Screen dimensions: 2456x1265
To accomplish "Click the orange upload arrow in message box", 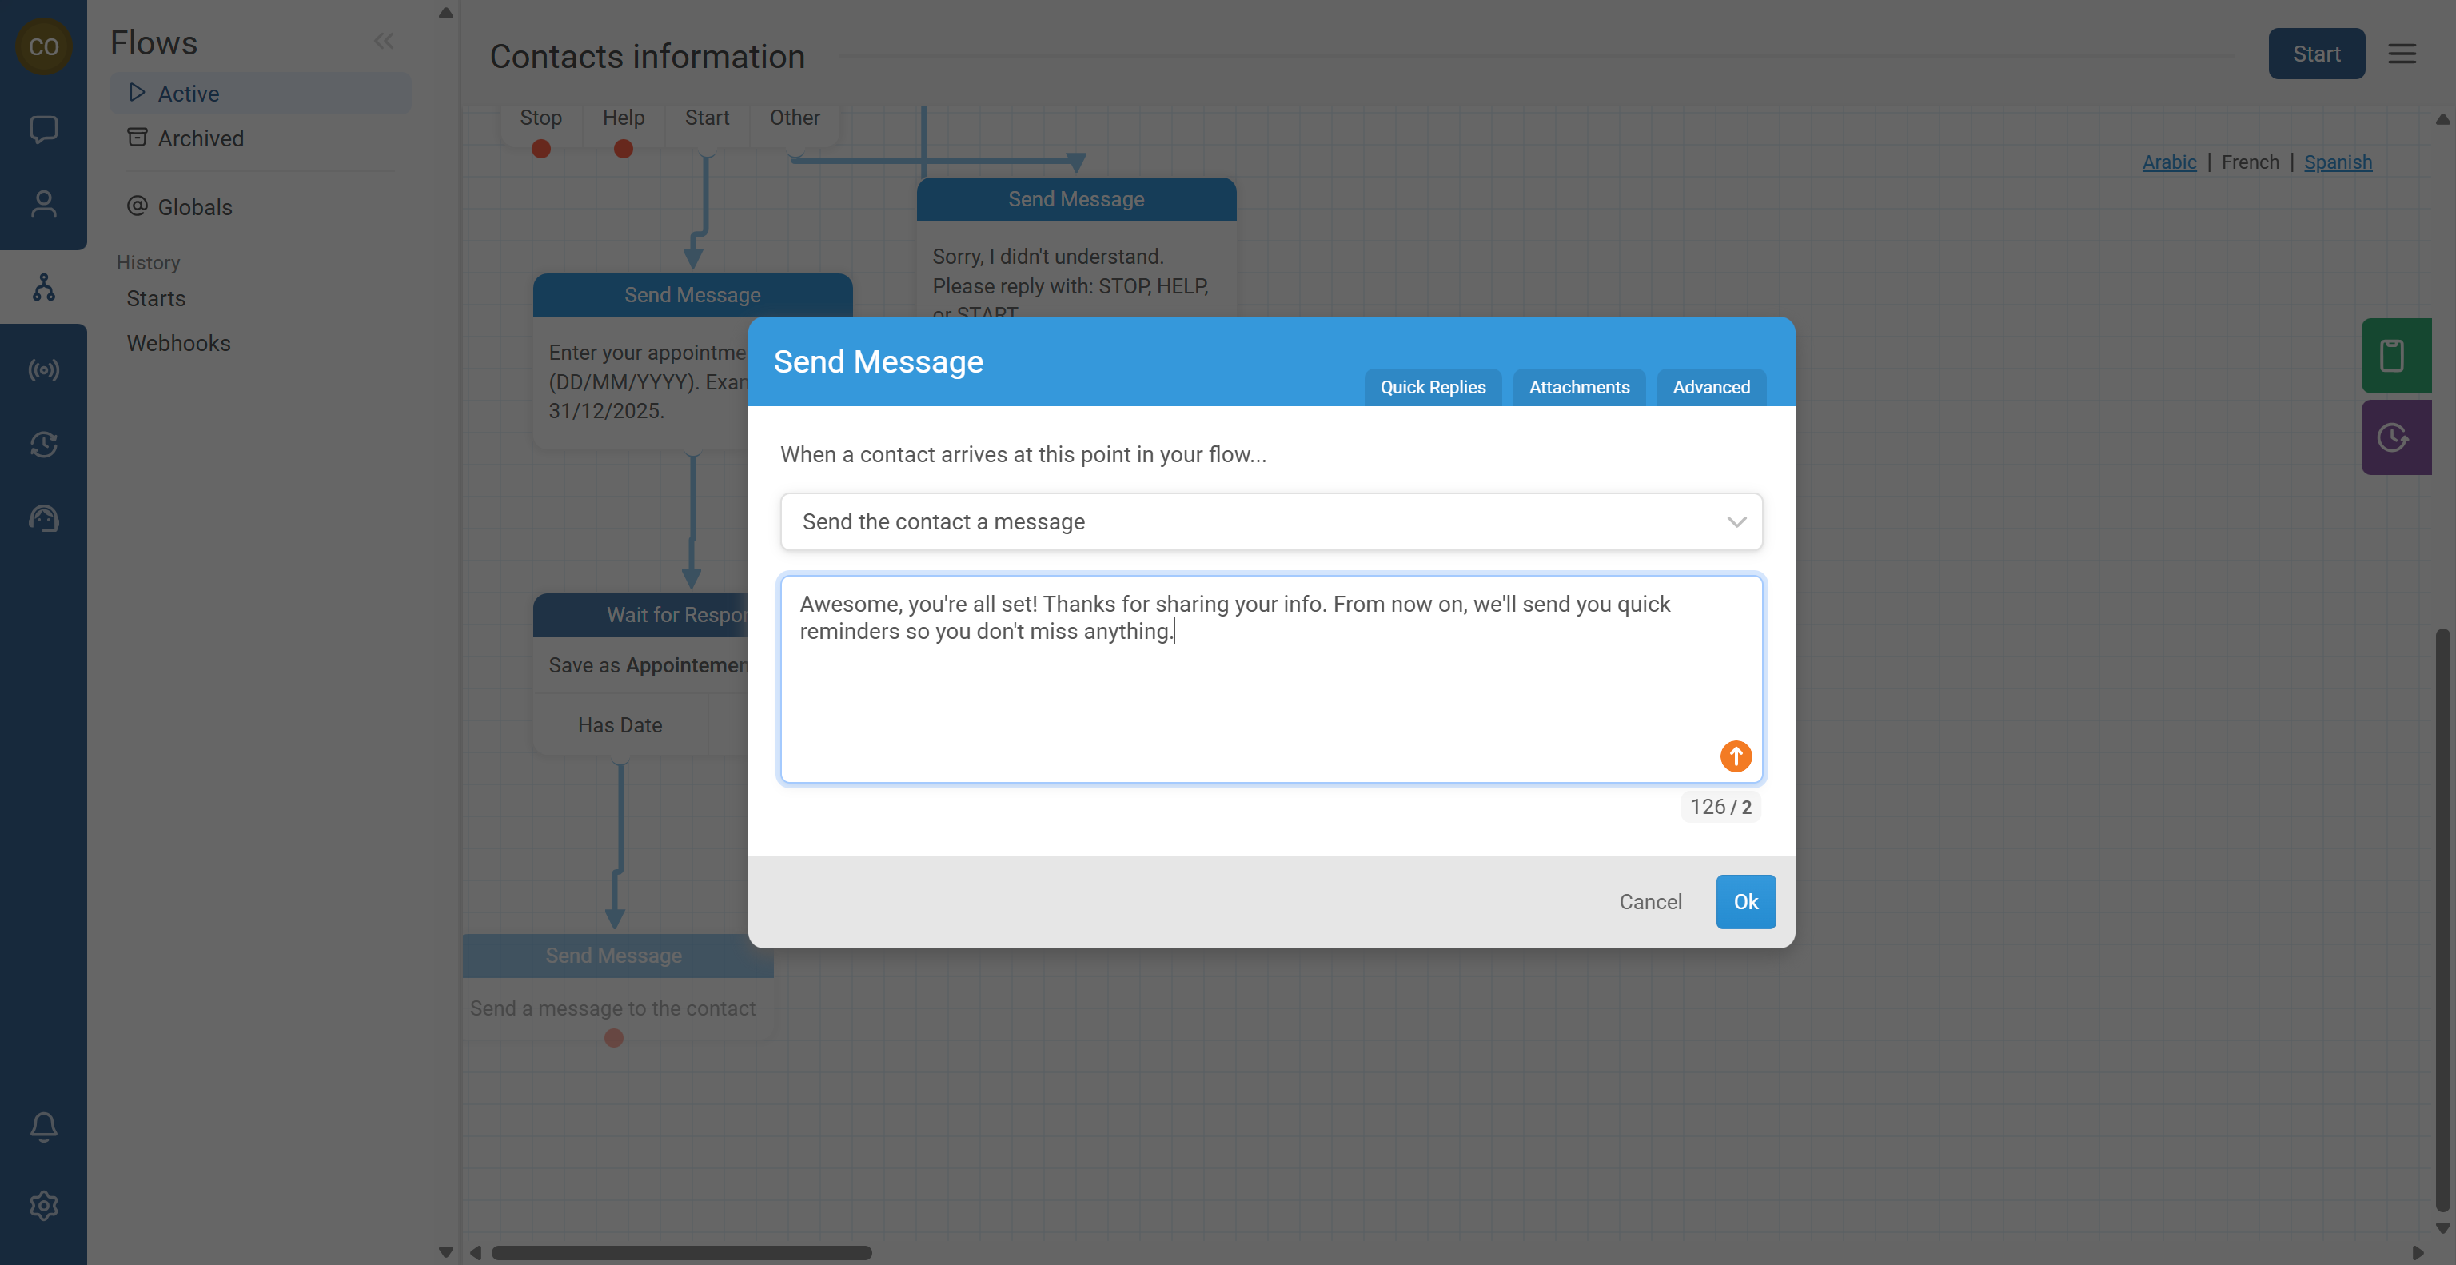I will tap(1735, 756).
